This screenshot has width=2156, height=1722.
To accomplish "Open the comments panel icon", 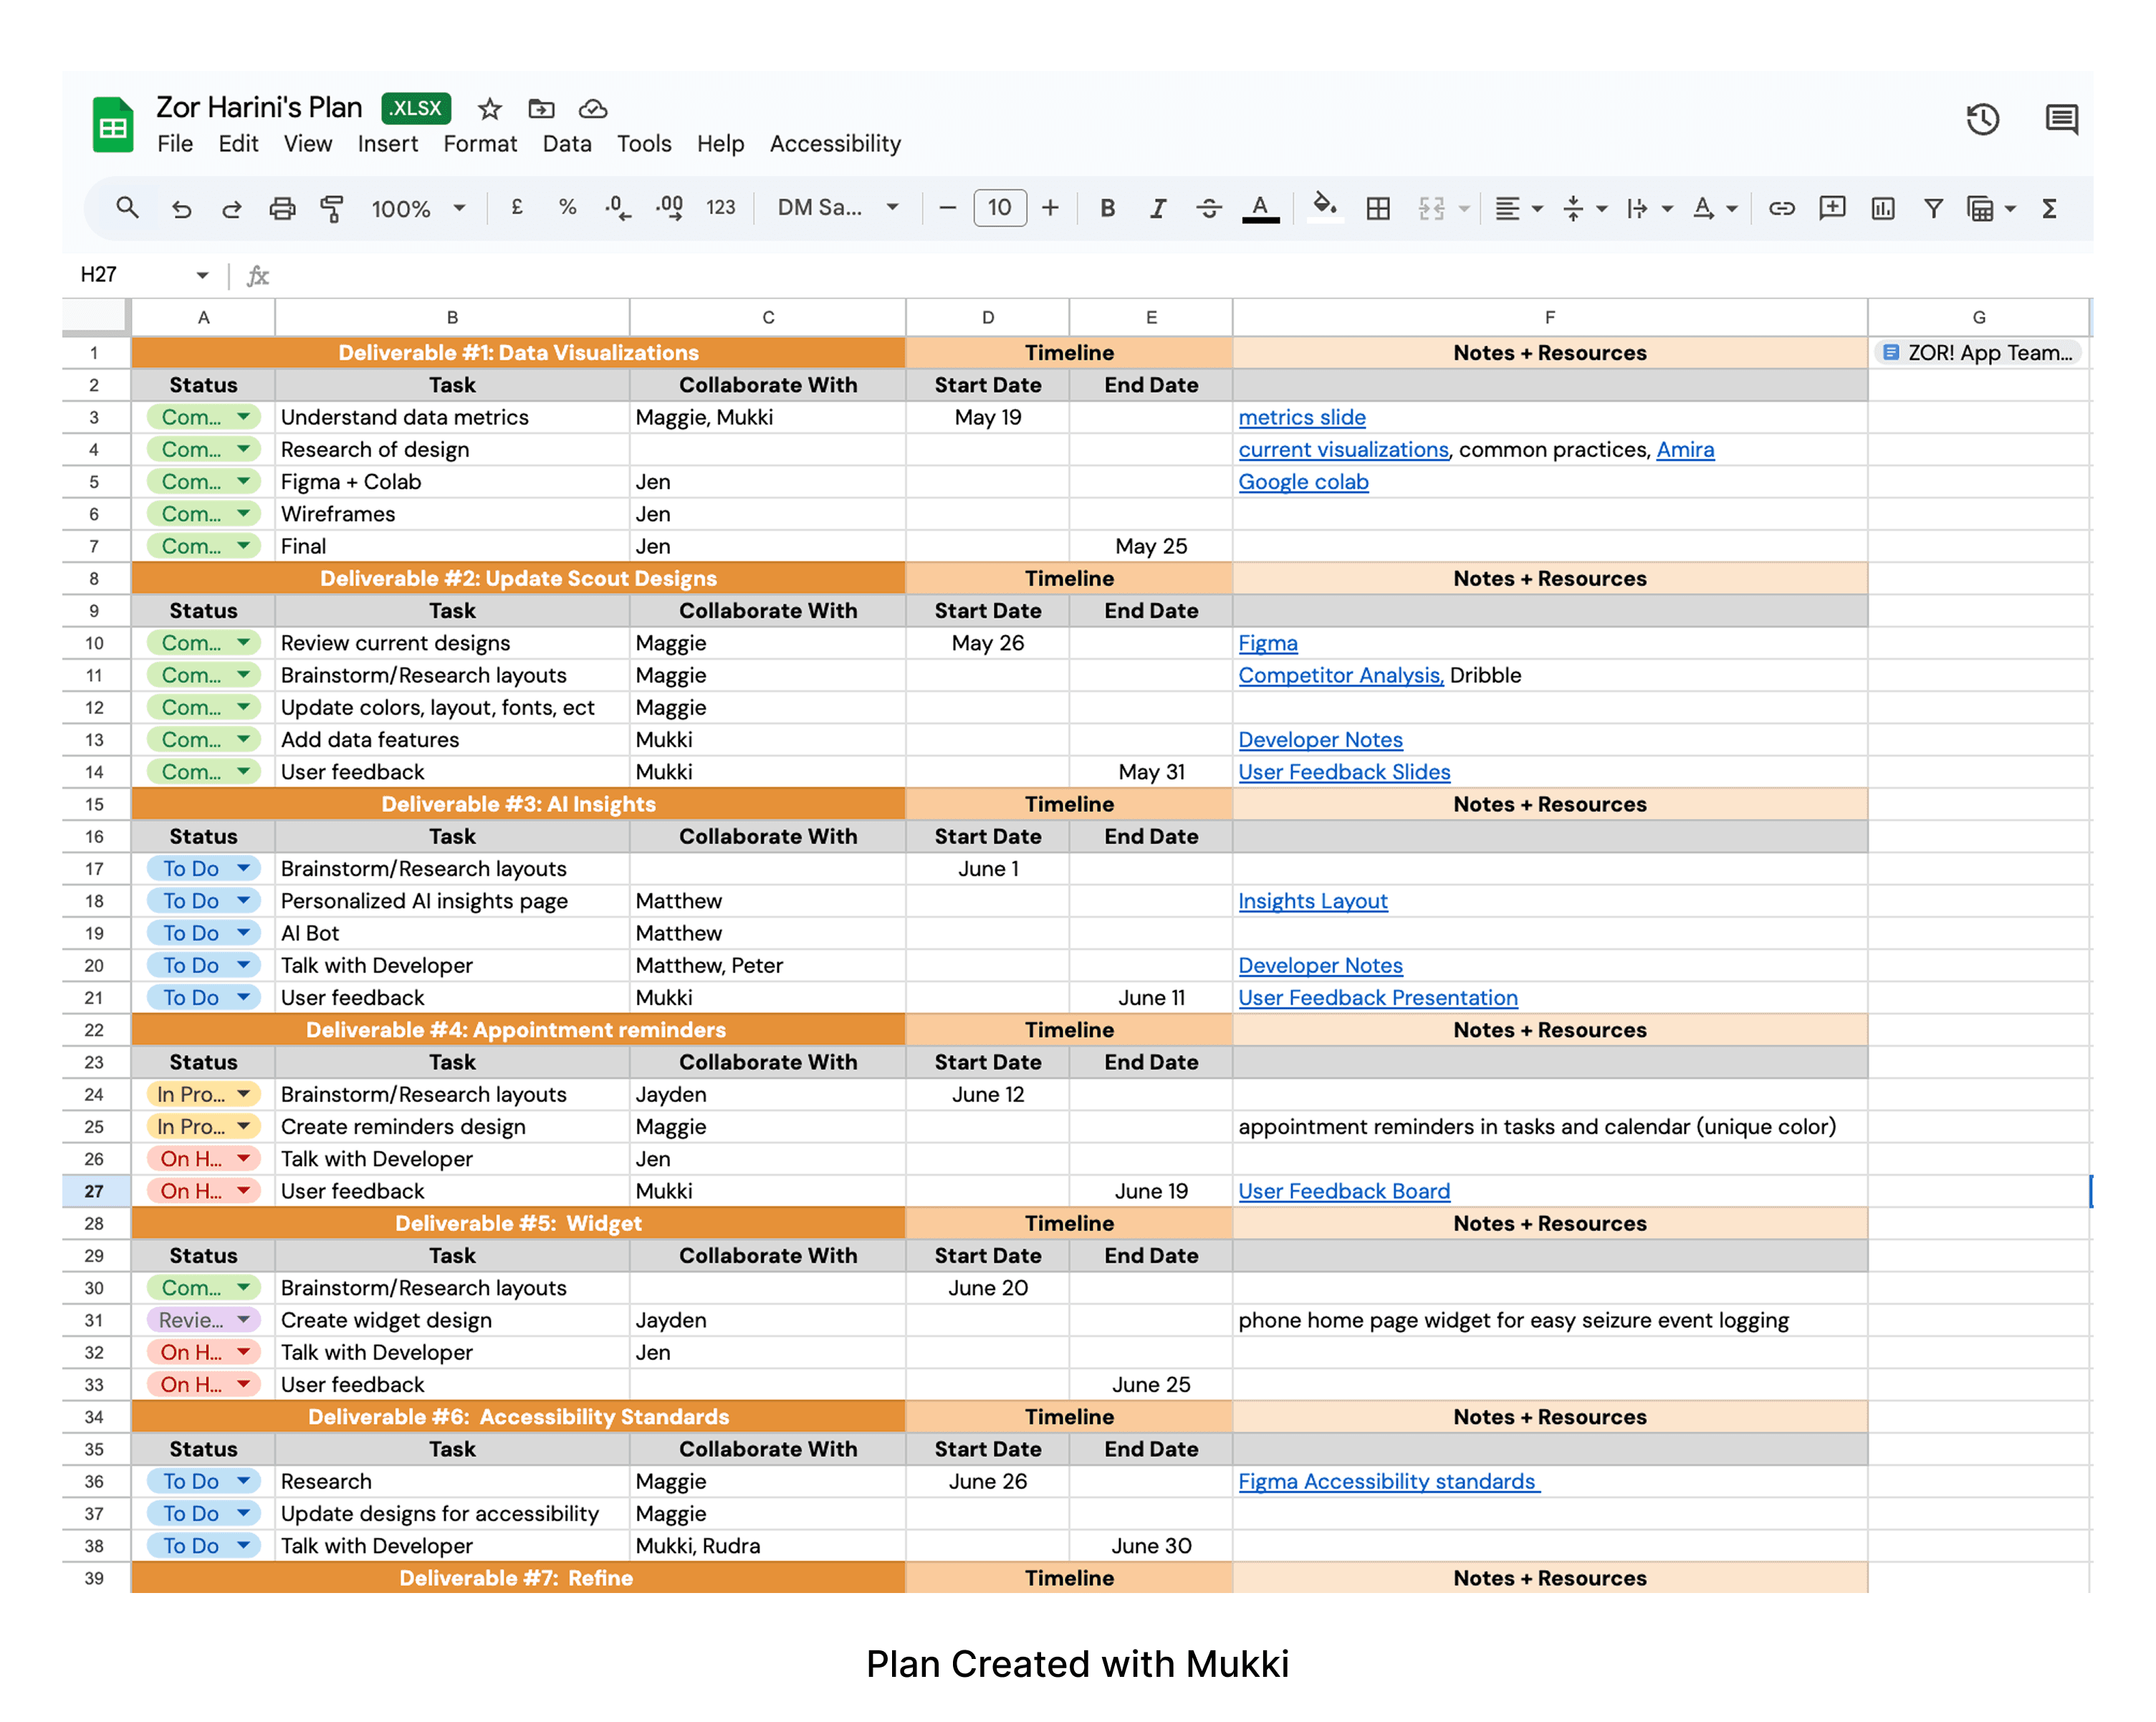I will pyautogui.click(x=2061, y=120).
